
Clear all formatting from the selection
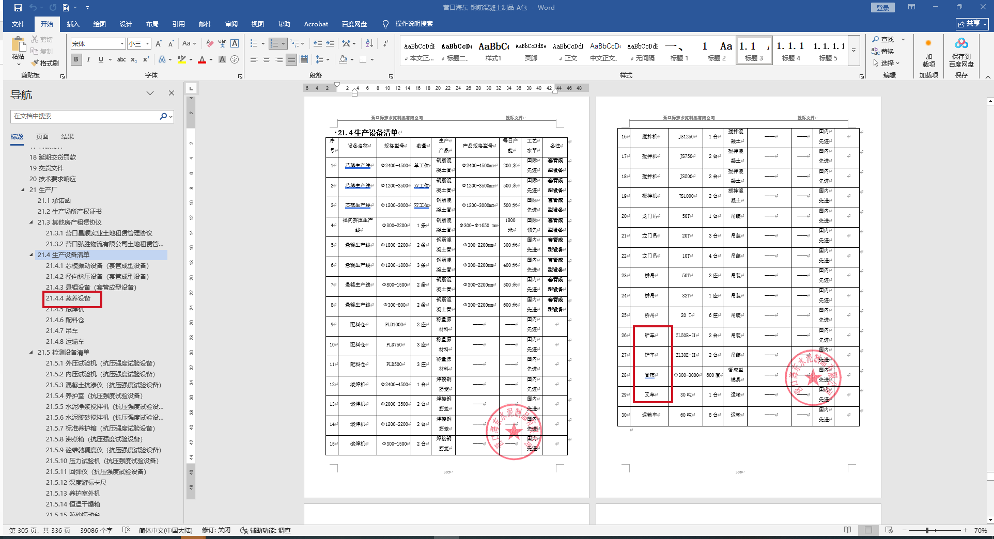coord(209,44)
